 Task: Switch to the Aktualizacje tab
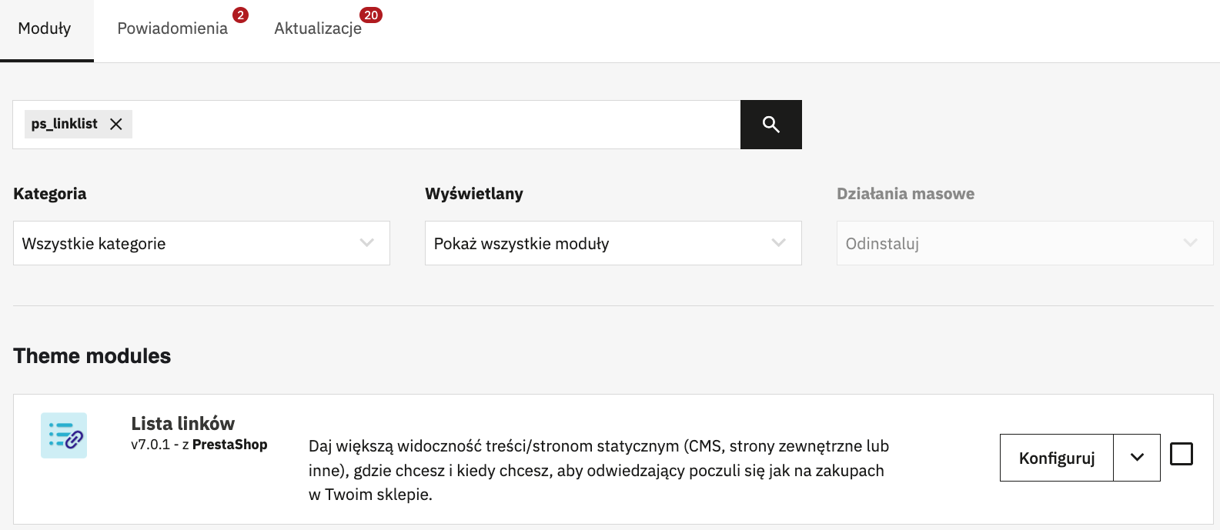[x=318, y=28]
